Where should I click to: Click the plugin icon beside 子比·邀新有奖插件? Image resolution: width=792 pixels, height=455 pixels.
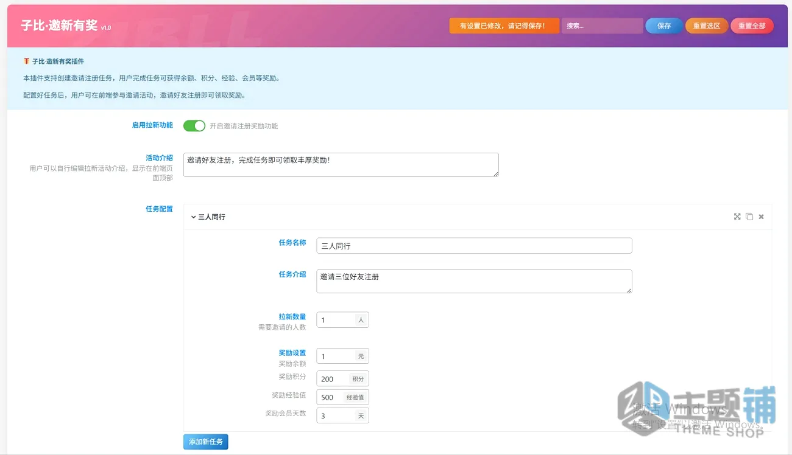point(26,61)
